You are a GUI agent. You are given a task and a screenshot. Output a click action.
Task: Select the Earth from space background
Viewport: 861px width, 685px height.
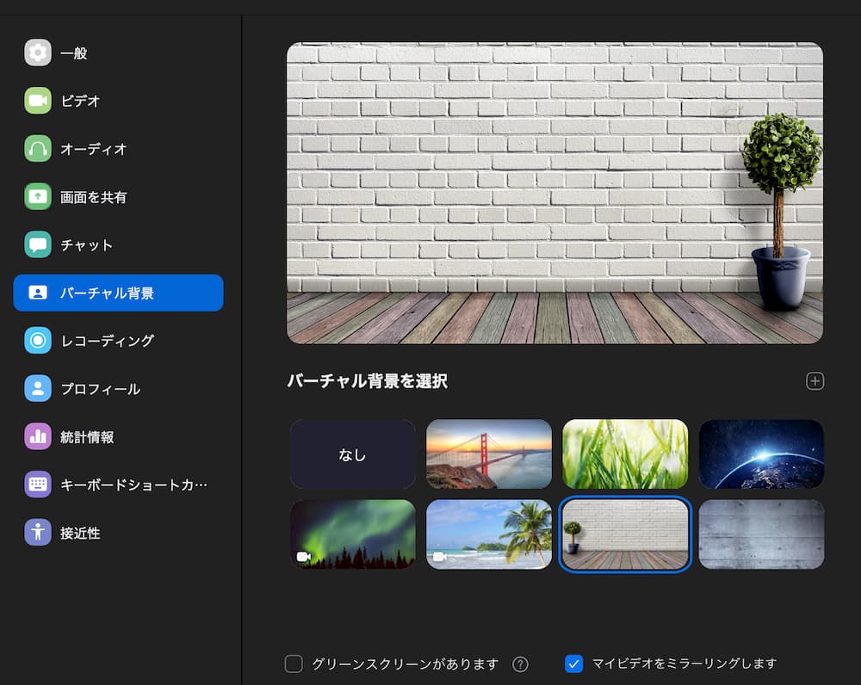point(761,454)
